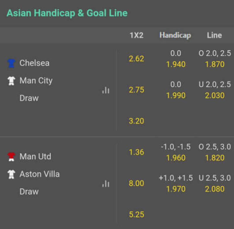Select the 5.25 draw odds
The width and height of the screenshot is (234, 229).
pos(136,215)
